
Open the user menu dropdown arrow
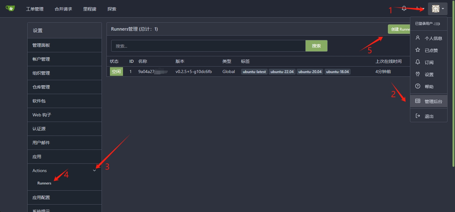coord(443,9)
